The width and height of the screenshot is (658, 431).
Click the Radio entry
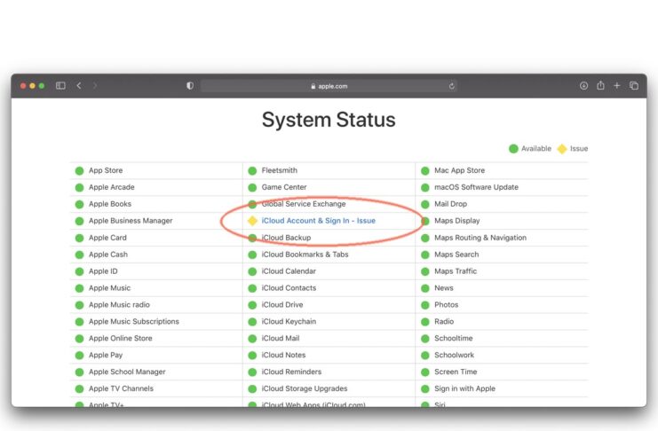(x=444, y=321)
